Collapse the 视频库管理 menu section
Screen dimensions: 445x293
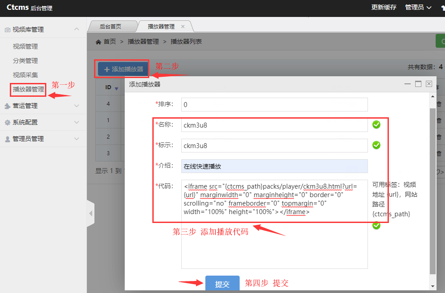click(77, 29)
